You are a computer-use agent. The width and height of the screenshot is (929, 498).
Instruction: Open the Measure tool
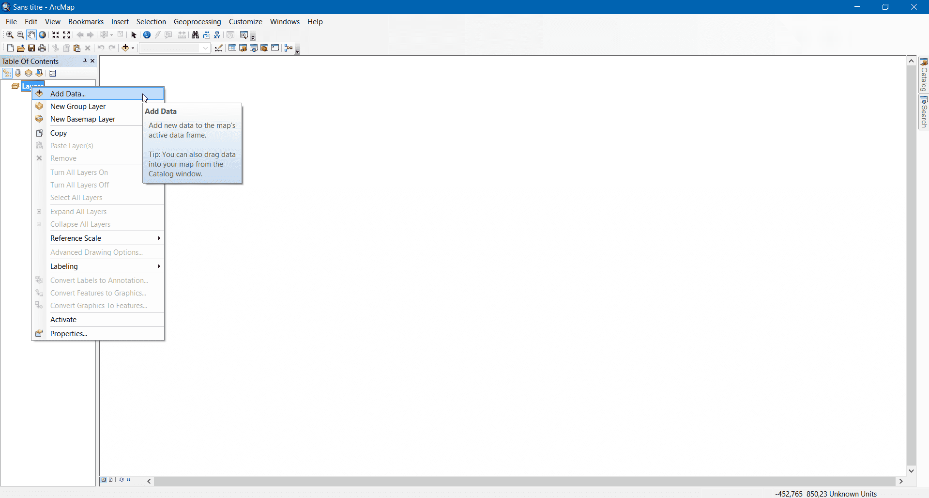point(182,35)
